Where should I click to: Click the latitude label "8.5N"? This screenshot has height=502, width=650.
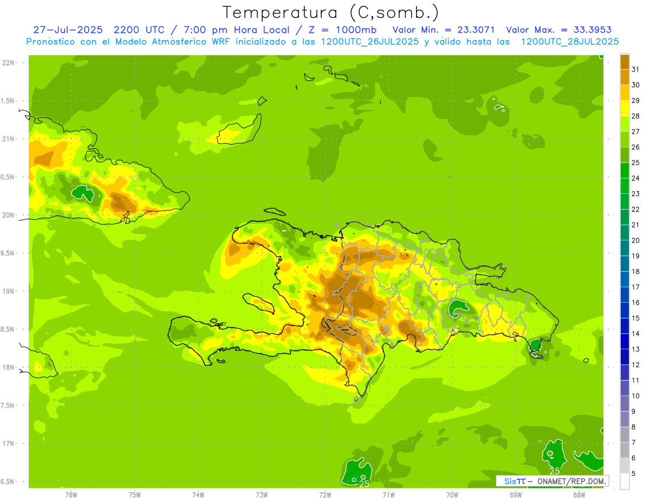tap(7, 329)
